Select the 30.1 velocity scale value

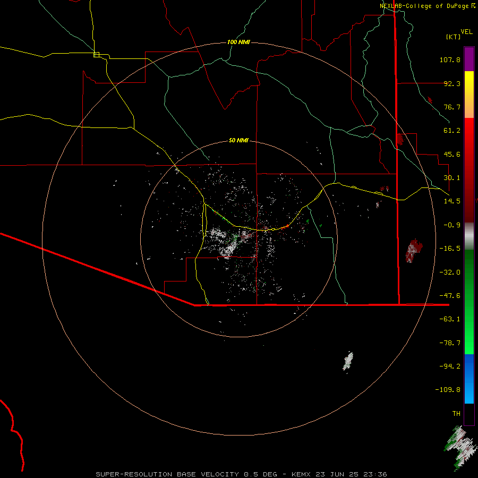click(x=452, y=178)
